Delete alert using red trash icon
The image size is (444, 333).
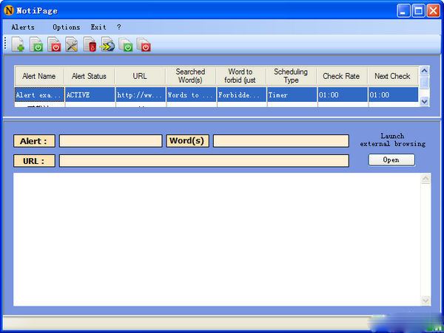click(x=90, y=46)
